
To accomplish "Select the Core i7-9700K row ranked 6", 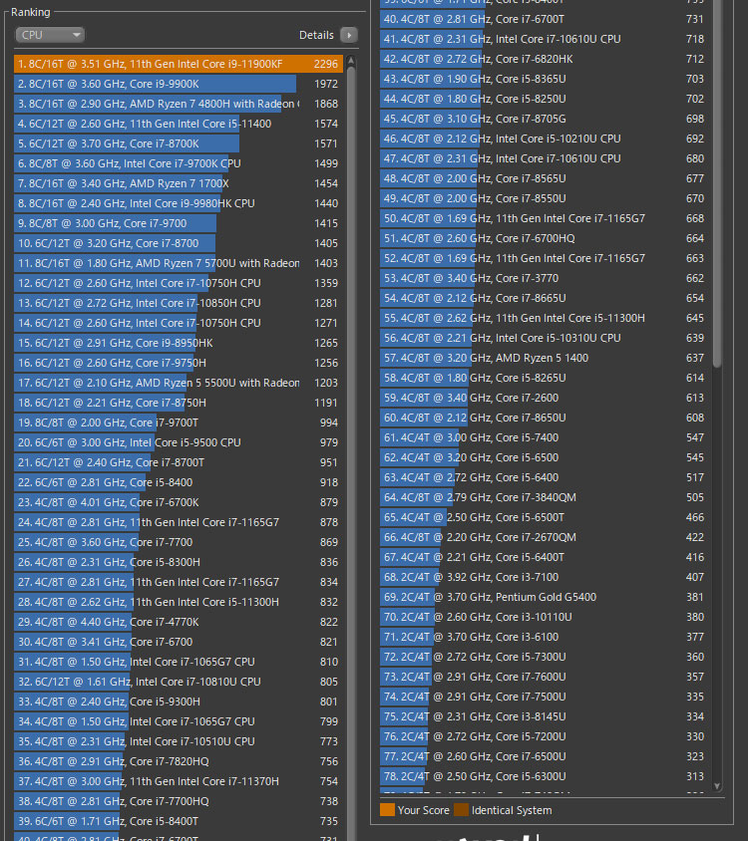I will pyautogui.click(x=179, y=163).
